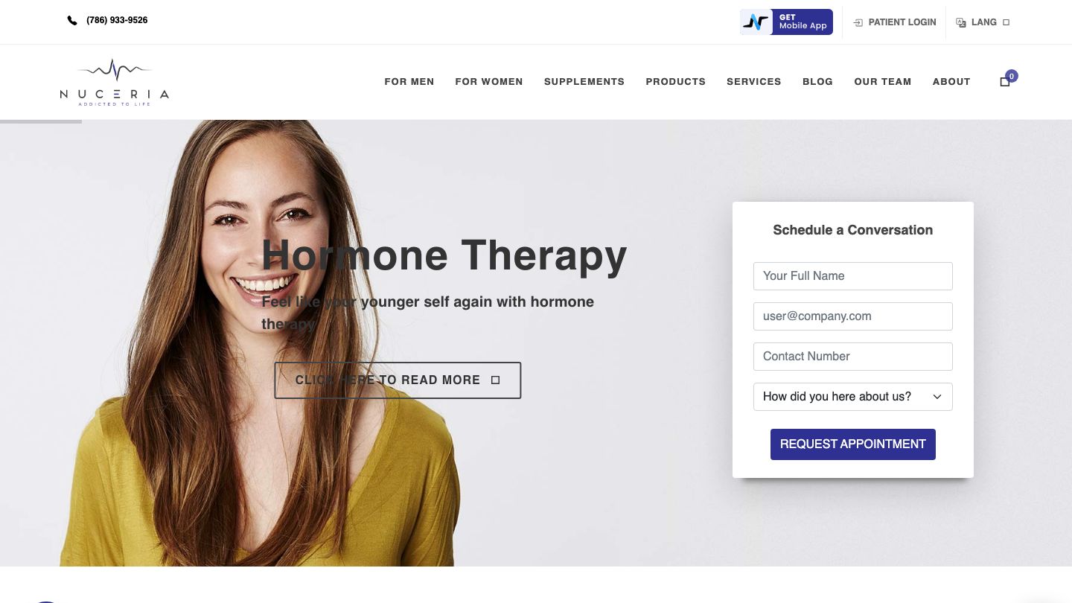Click the Get Mobile App badge

(x=786, y=22)
